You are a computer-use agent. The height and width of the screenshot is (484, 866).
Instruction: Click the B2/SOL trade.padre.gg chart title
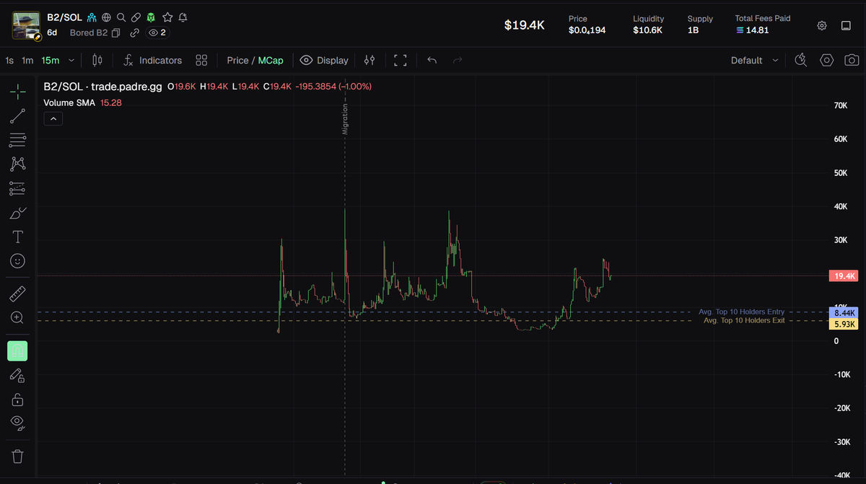[x=102, y=87]
